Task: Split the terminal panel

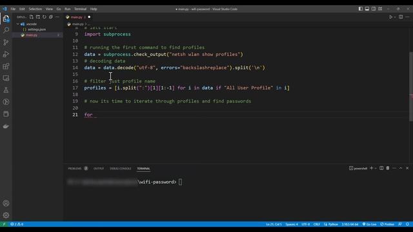Action: pyautogui.click(x=381, y=168)
